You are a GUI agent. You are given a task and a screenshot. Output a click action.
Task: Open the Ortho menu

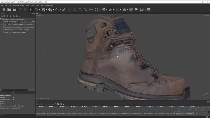click(33, 5)
